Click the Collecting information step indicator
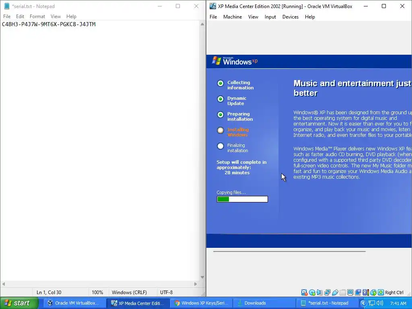Image resolution: width=412 pixels, height=309 pixels. (220, 83)
